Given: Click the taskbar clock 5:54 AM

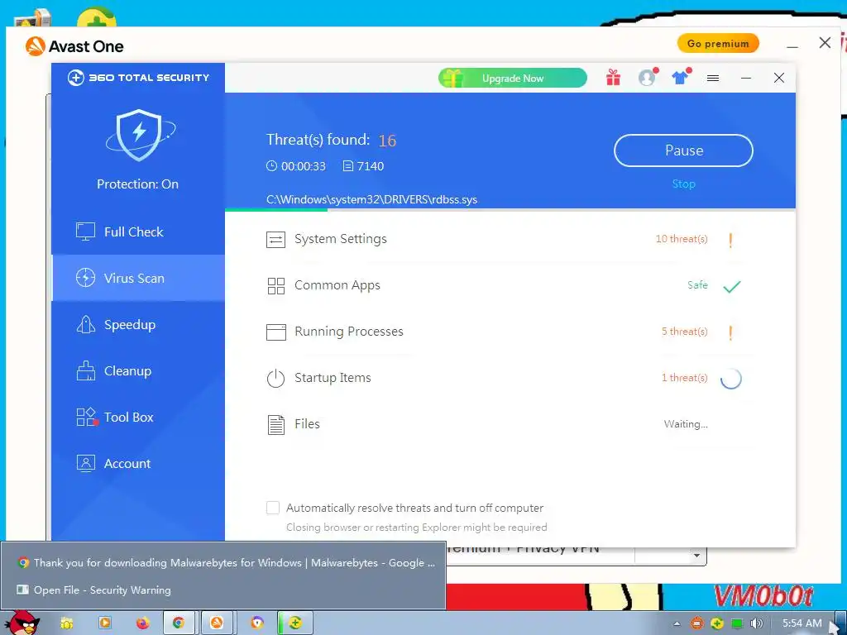Looking at the screenshot, I should 802,623.
